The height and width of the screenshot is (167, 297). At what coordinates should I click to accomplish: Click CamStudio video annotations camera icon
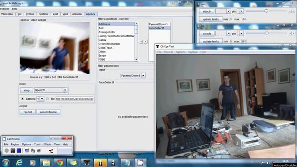pyautogui.click(x=39, y=150)
